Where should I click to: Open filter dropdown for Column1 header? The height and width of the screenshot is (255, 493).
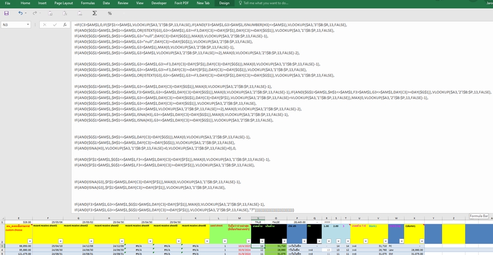[421, 241]
